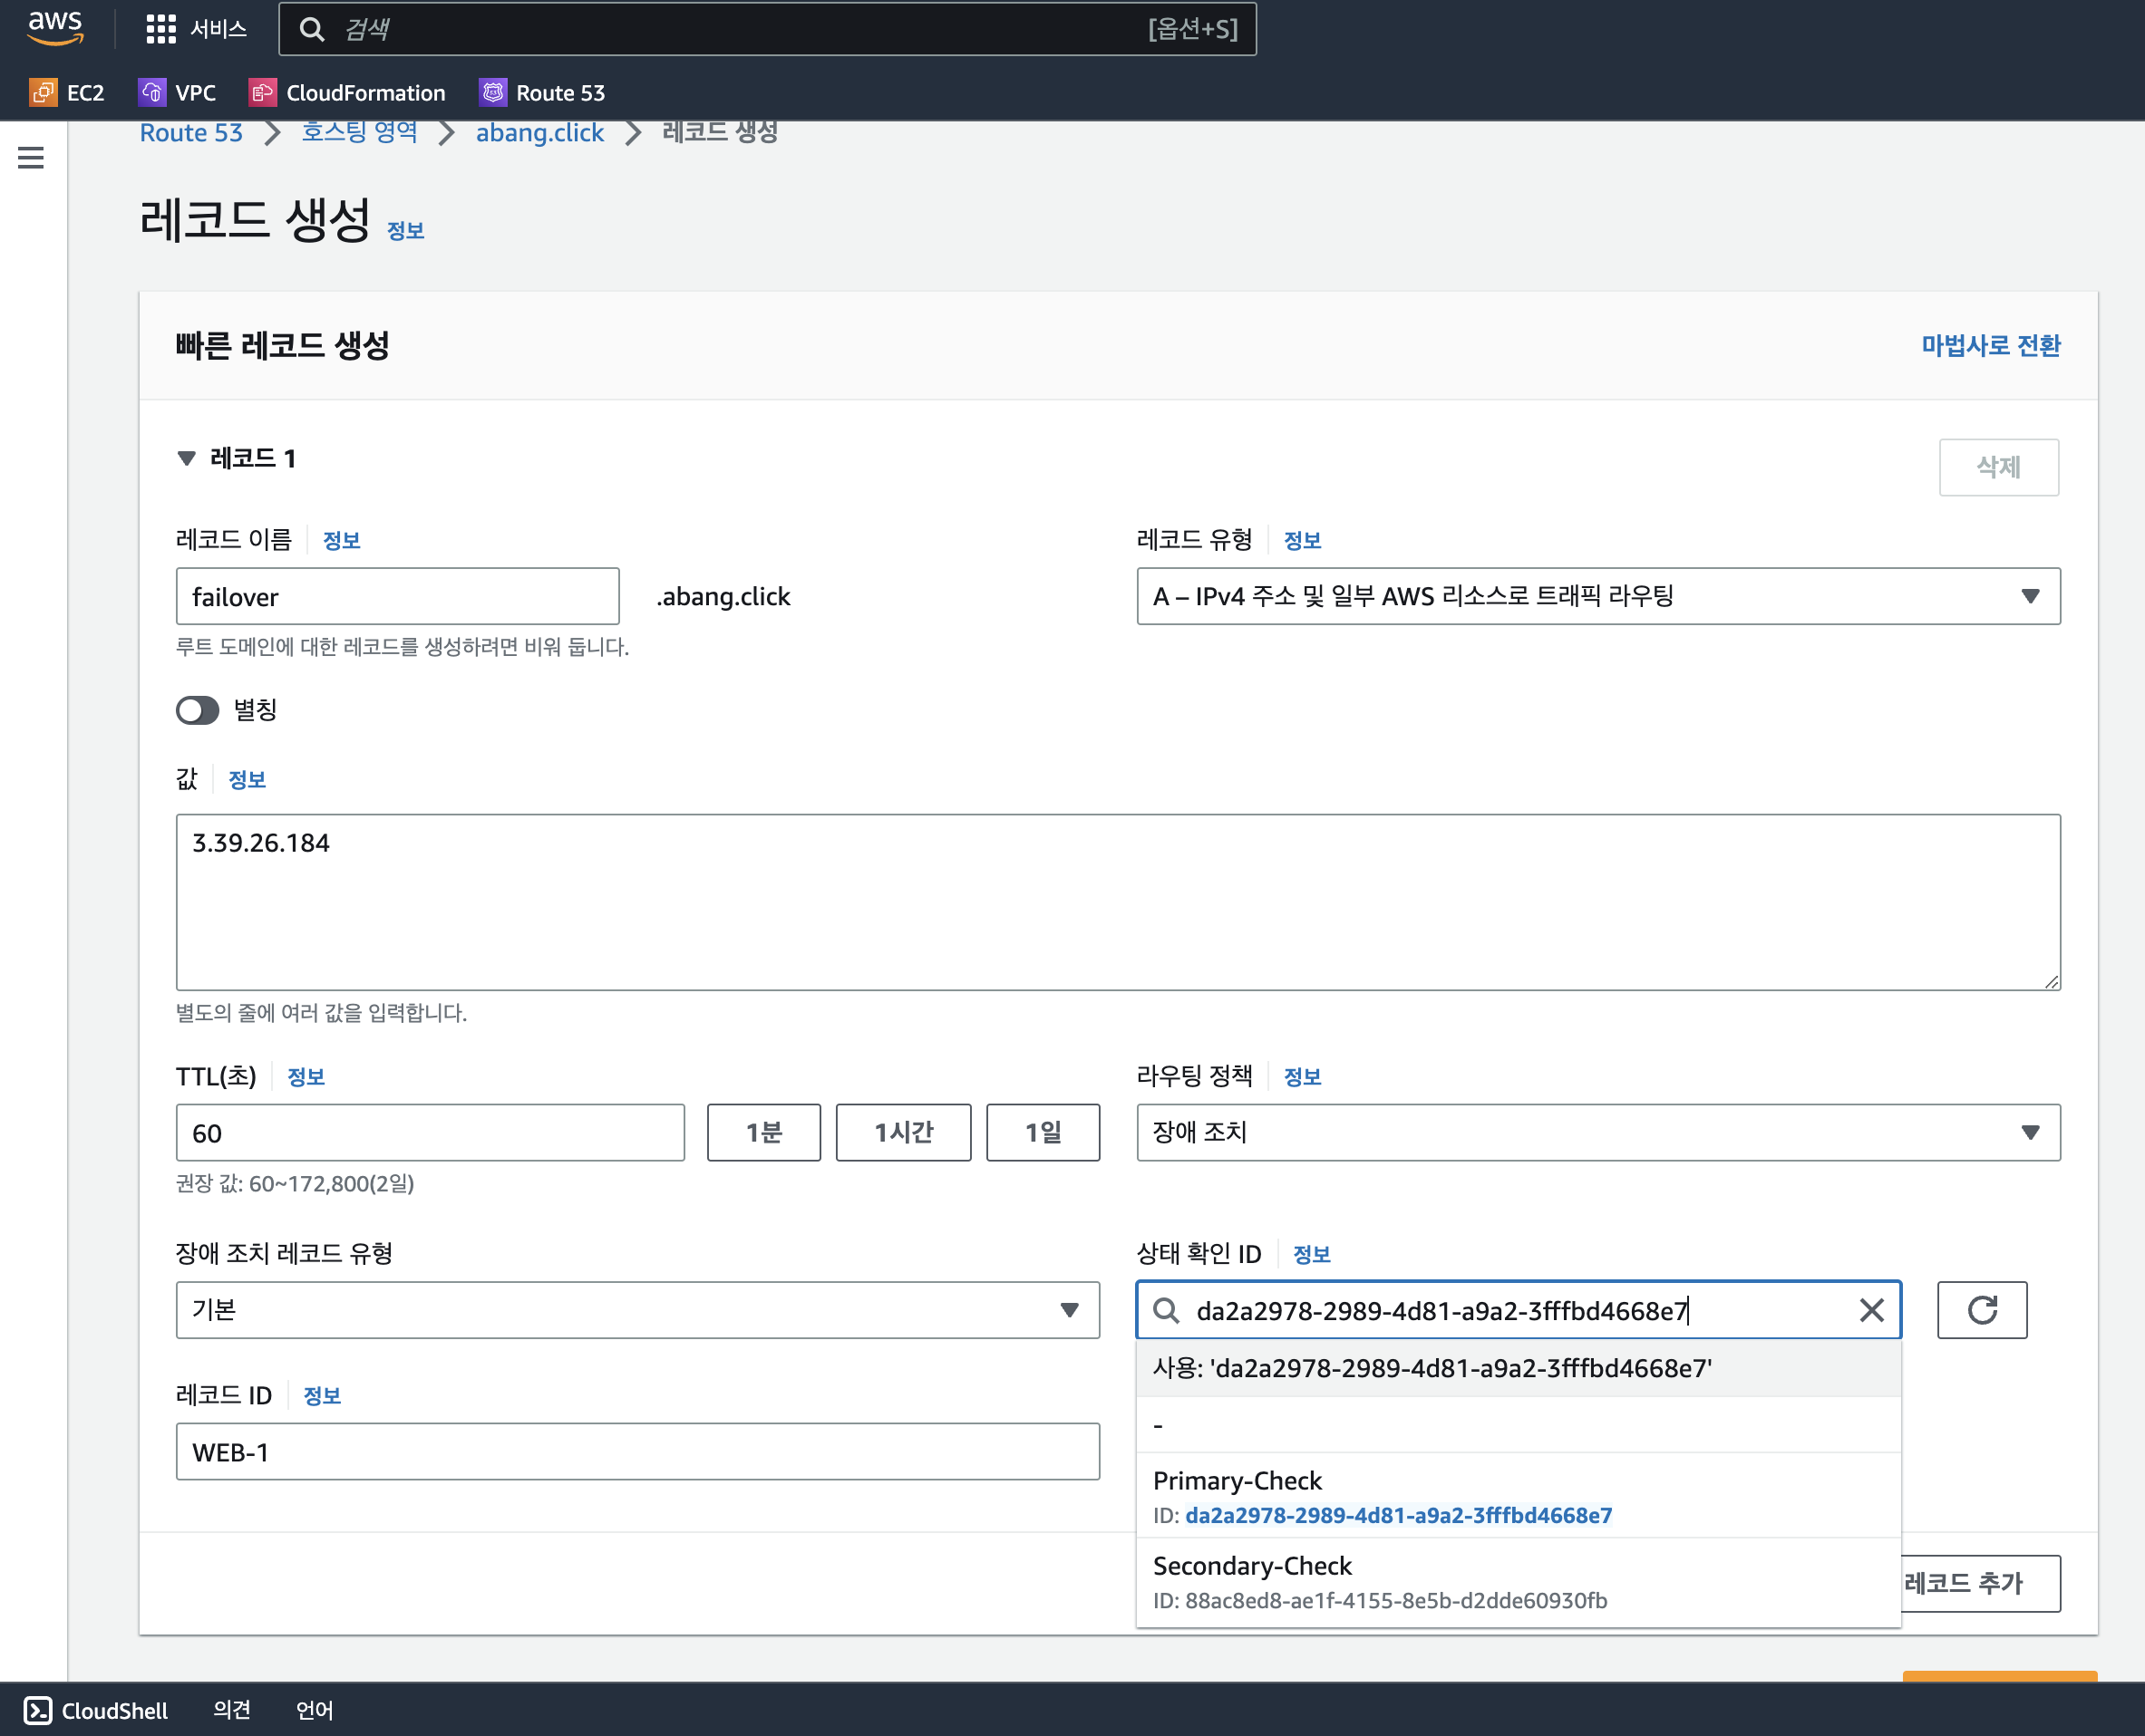Click the AWS logo home icon
The image size is (2145, 1736).
point(55,28)
